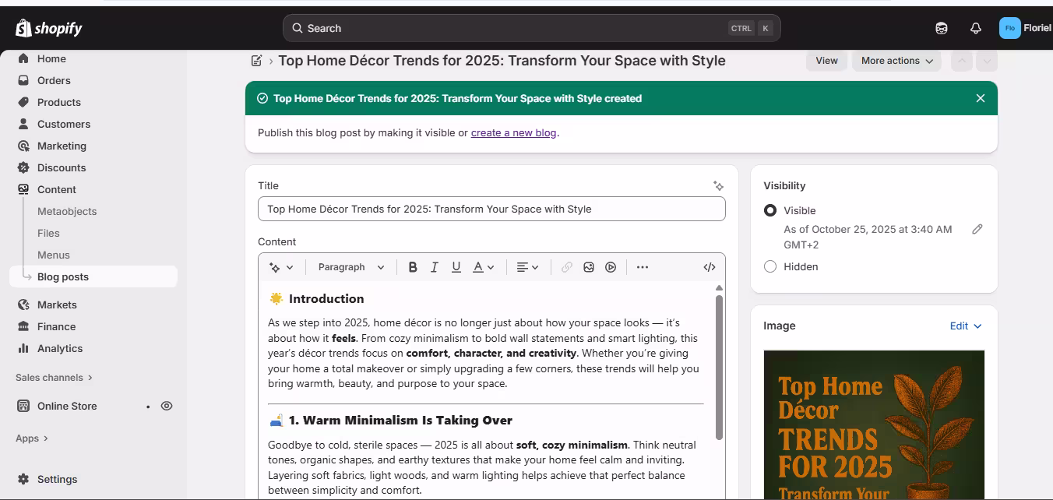Go to Products in the sidebar
Image resolution: width=1053 pixels, height=500 pixels.
59,102
